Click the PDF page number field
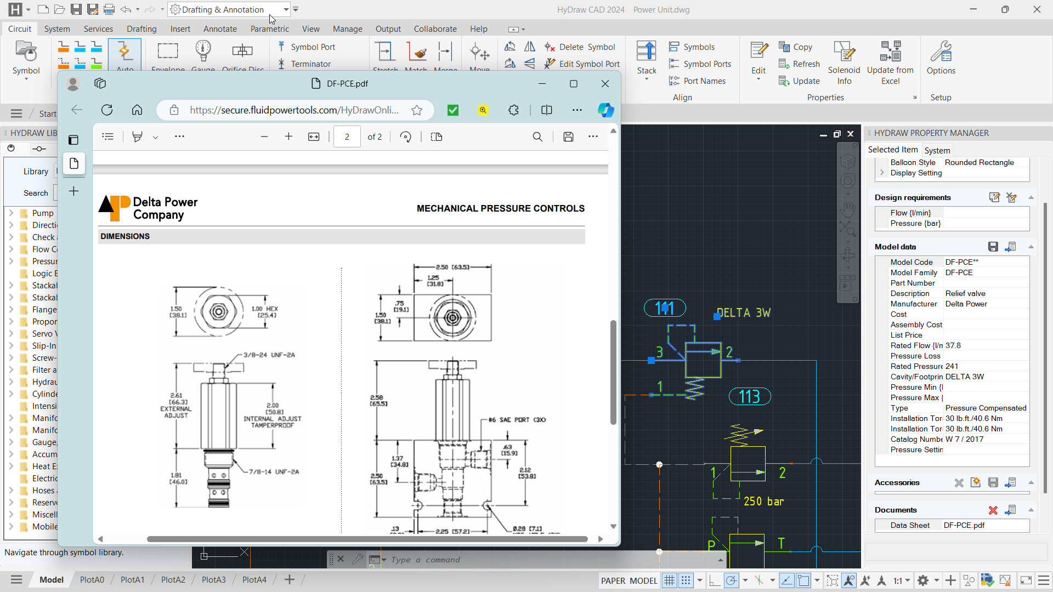Image resolution: width=1053 pixels, height=592 pixels. pos(347,137)
